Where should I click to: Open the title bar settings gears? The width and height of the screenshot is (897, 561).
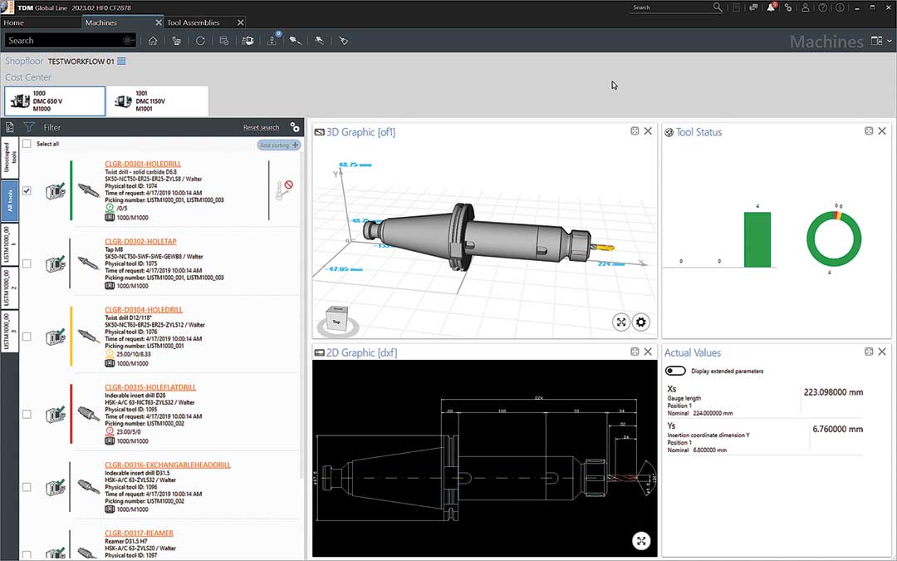click(788, 7)
